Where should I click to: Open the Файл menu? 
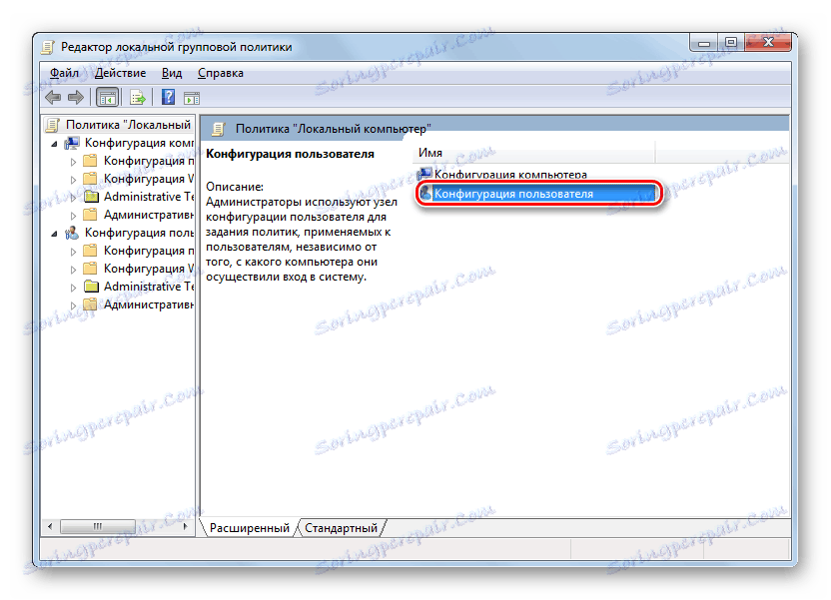(x=64, y=73)
